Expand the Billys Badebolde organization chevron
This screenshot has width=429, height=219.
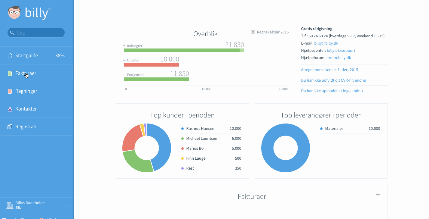point(67,205)
